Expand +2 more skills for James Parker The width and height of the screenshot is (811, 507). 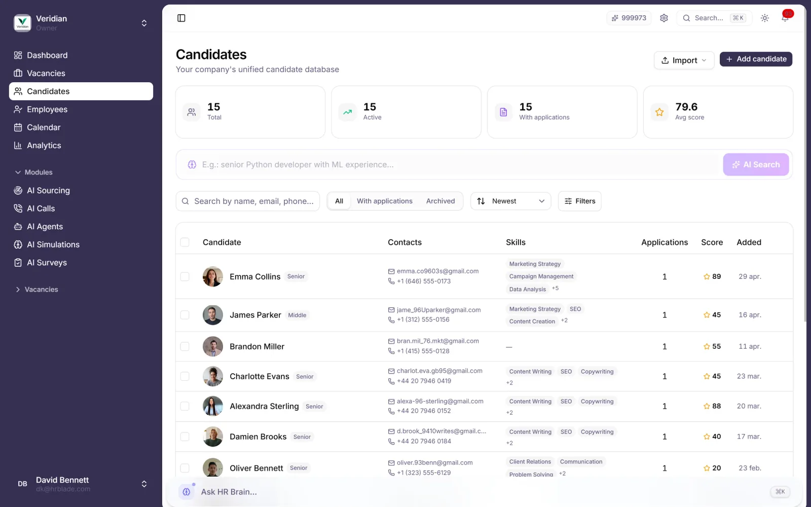564,321
